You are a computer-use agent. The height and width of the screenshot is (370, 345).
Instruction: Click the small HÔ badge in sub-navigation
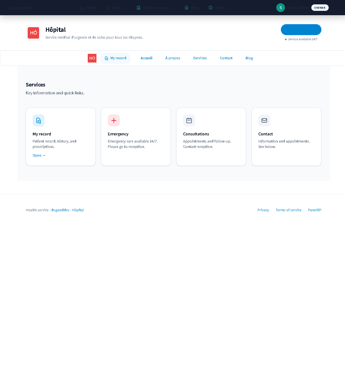[92, 58]
